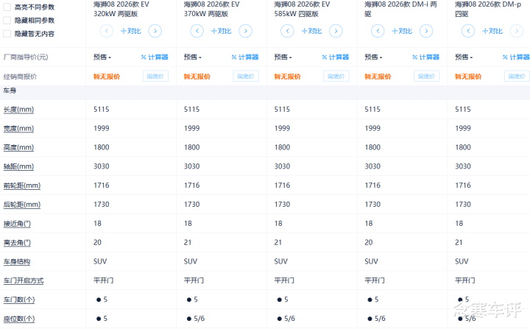Open 计算器 for 585kW 四驱版 price
Viewport: 530px width, 329px height.
(x=336, y=57)
